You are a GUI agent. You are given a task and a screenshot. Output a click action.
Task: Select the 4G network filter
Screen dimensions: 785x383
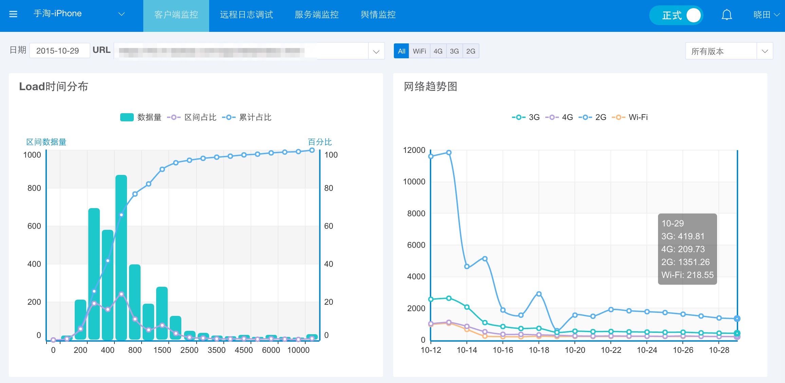coord(438,51)
